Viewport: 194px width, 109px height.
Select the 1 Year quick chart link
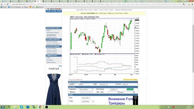click(101, 10)
